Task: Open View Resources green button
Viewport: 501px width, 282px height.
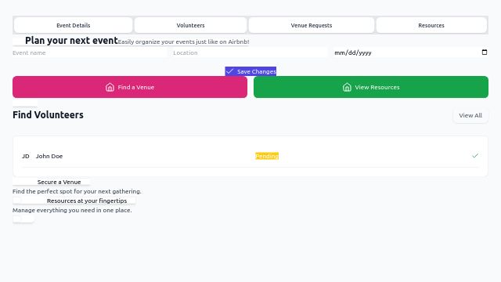Action: coord(371,87)
